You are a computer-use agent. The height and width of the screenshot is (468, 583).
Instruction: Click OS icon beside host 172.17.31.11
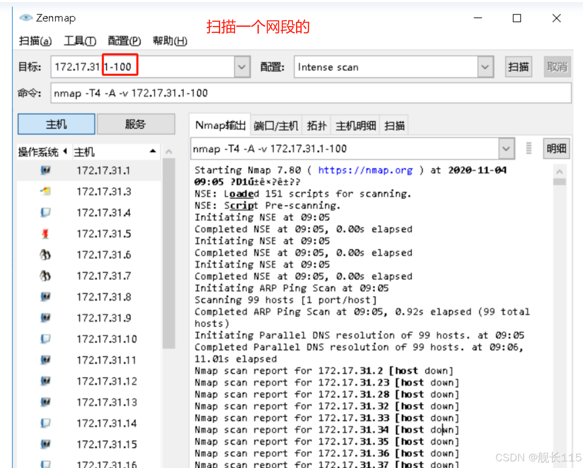pyautogui.click(x=45, y=360)
